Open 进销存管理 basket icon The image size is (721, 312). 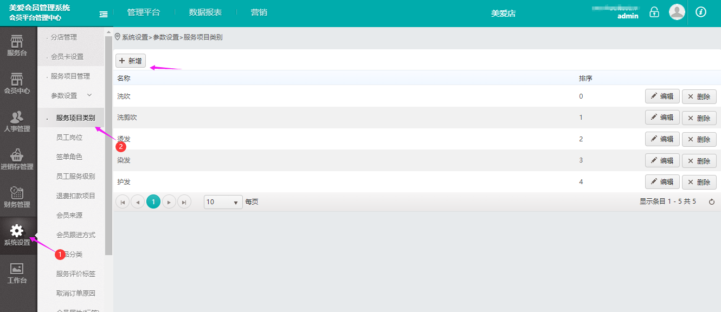[17, 155]
